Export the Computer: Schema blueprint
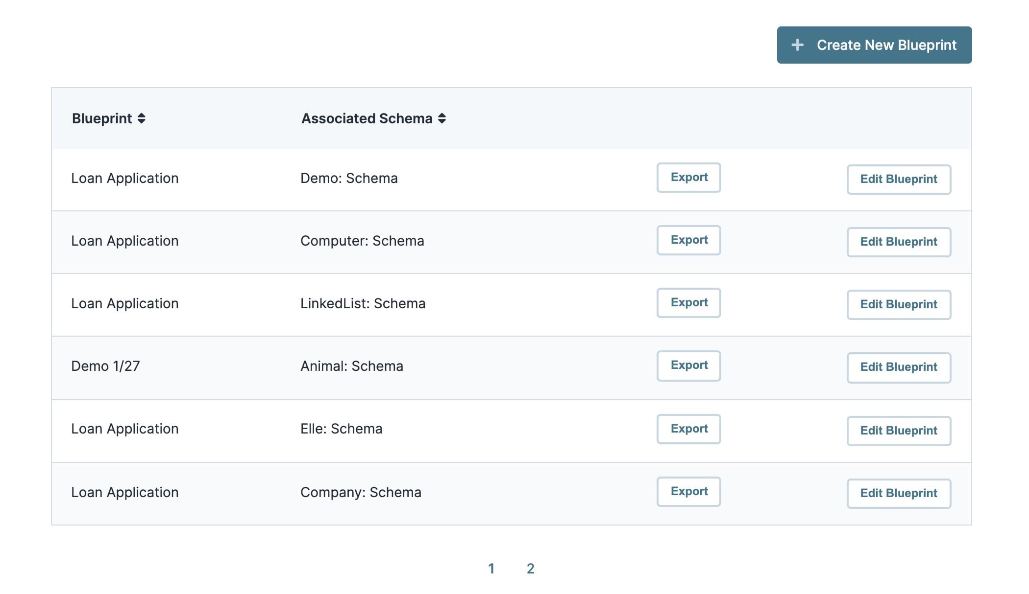The image size is (1029, 594). pyautogui.click(x=688, y=240)
